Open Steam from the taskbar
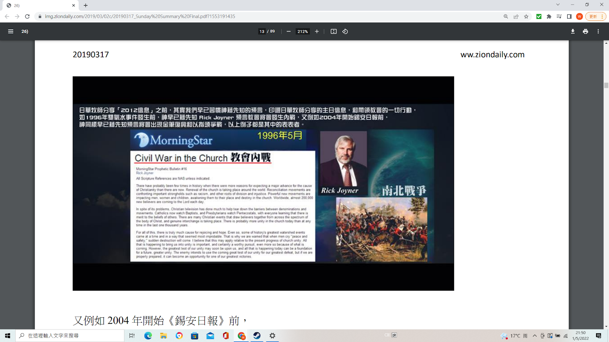Viewport: 609px width, 342px height. (x=257, y=336)
